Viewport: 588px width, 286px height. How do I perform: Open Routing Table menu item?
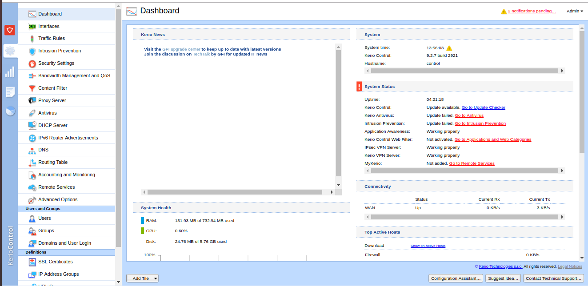[x=67, y=163]
